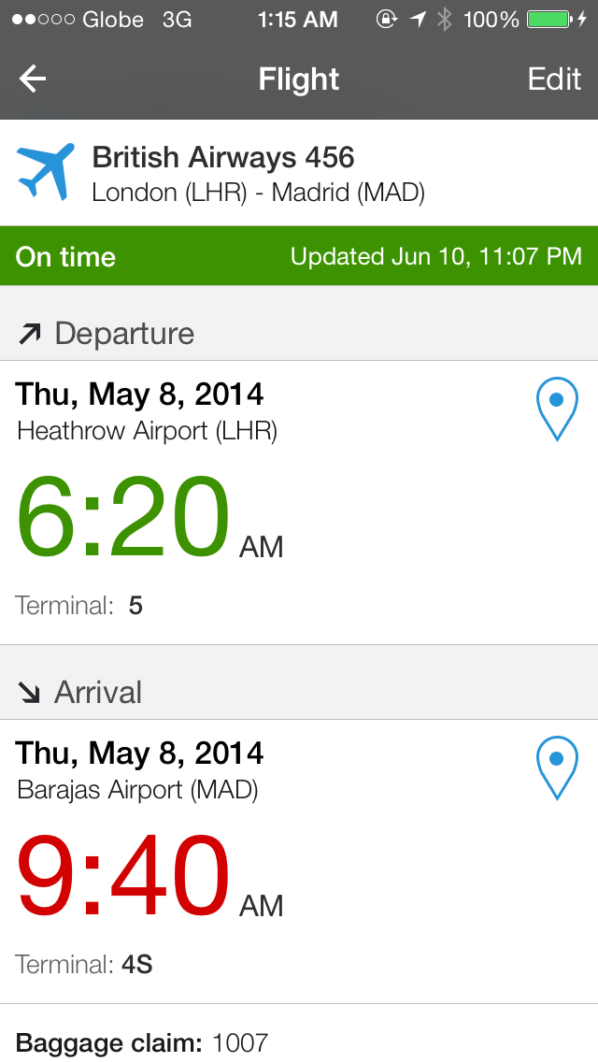Tap the green On time status banner

pos(299,256)
